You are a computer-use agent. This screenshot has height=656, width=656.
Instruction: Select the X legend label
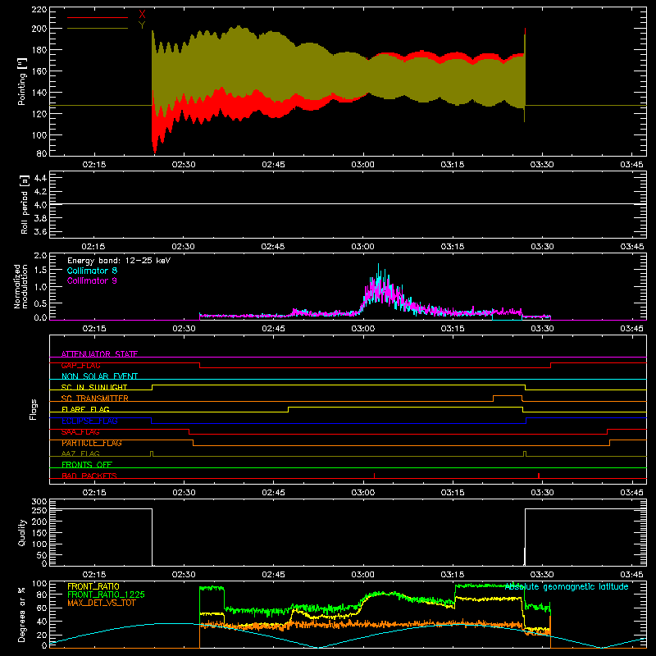[142, 15]
